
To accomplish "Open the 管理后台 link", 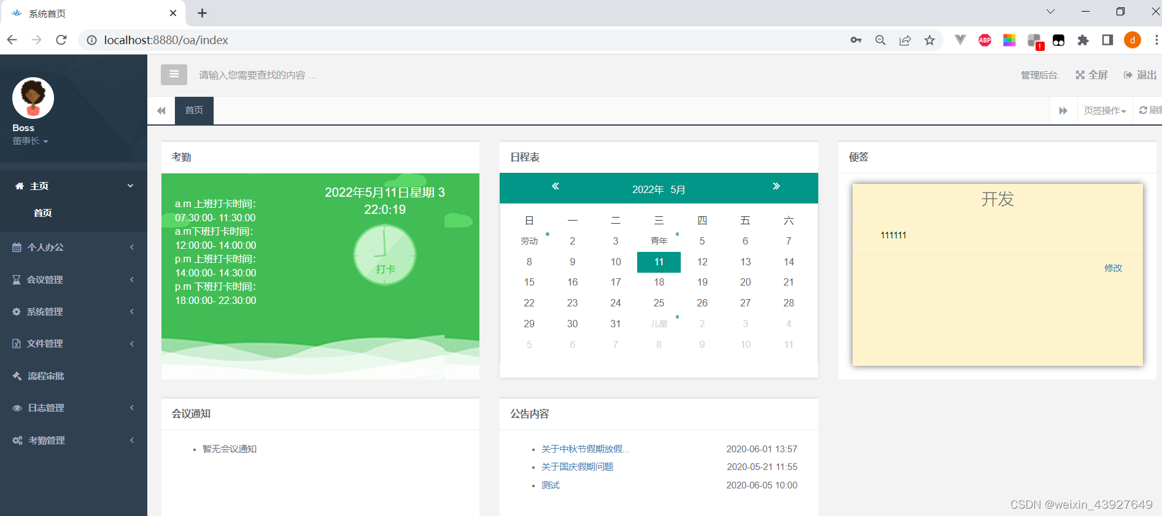I will click(x=1040, y=75).
